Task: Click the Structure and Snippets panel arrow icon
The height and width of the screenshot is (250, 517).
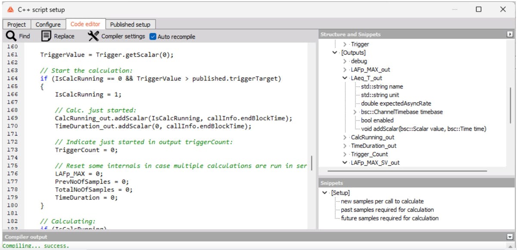Action: pyautogui.click(x=510, y=34)
